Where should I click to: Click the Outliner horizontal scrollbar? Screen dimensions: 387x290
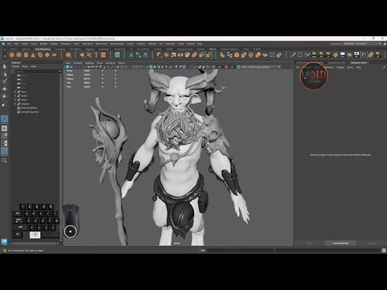point(34,243)
